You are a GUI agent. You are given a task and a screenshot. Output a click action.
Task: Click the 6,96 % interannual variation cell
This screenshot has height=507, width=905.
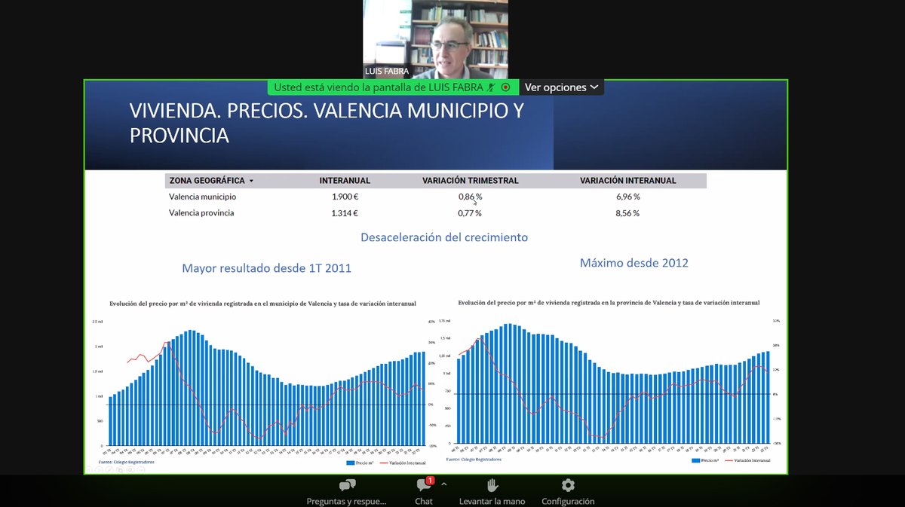tap(627, 197)
